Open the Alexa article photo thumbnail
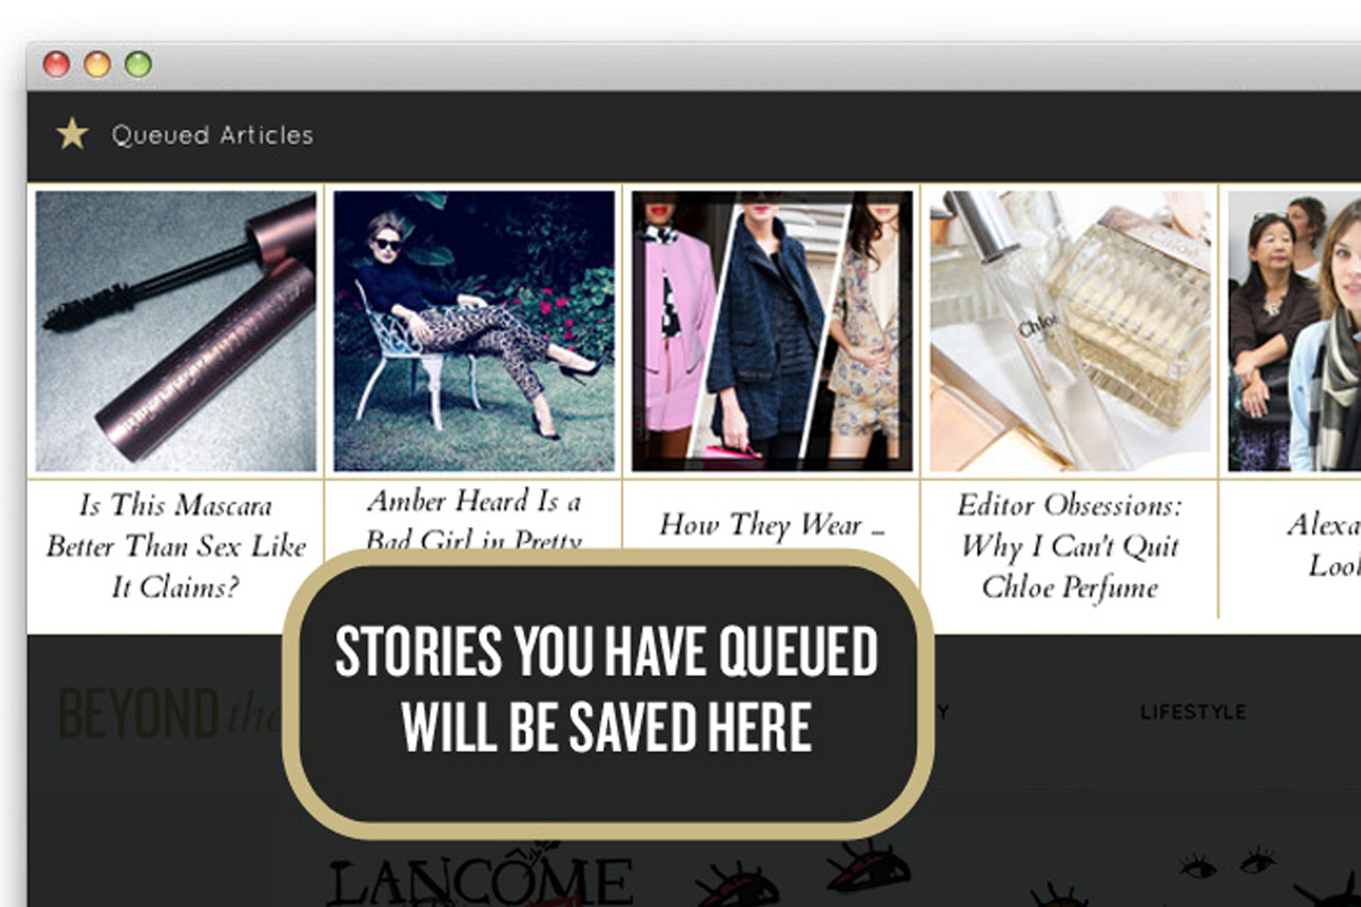The width and height of the screenshot is (1361, 907). (x=1294, y=331)
